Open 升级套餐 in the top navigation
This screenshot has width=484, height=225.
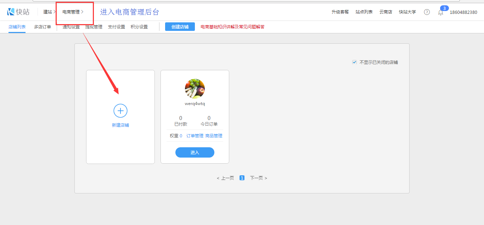340,12
